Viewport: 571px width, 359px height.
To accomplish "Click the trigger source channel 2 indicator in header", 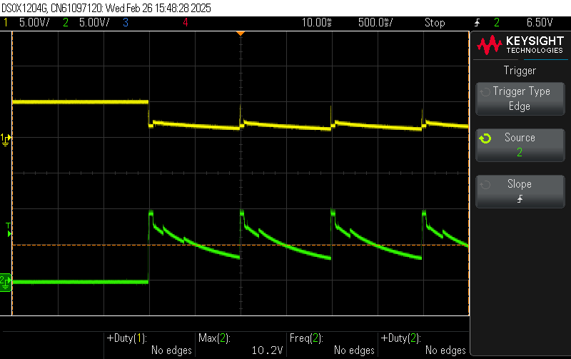I will 497,23.
